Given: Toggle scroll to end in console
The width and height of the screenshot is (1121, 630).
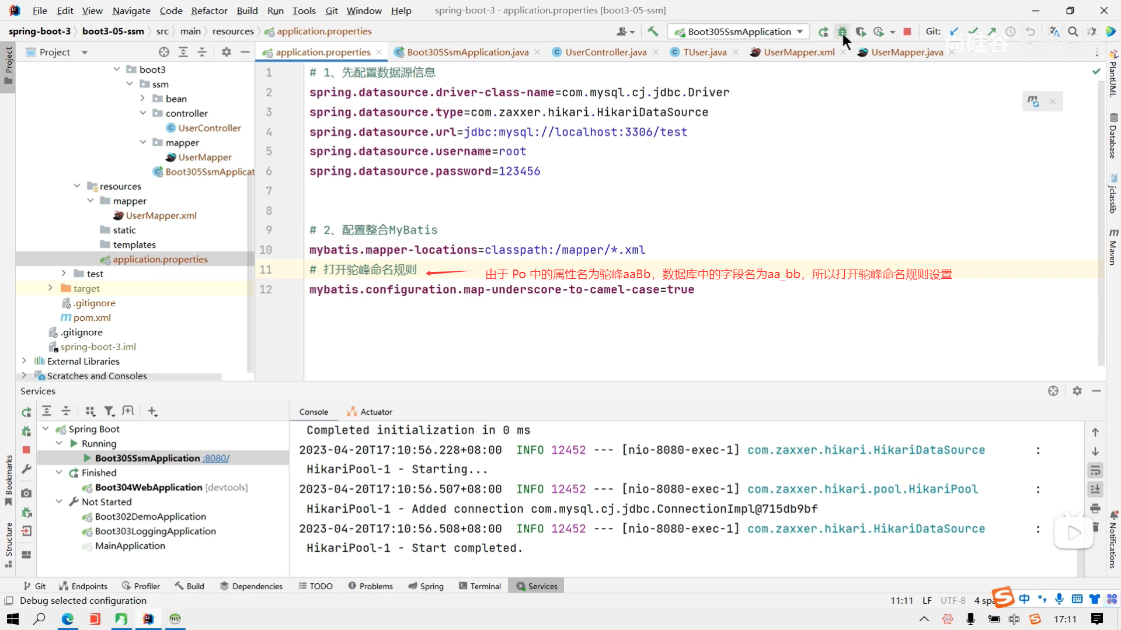Looking at the screenshot, I should [x=1095, y=489].
